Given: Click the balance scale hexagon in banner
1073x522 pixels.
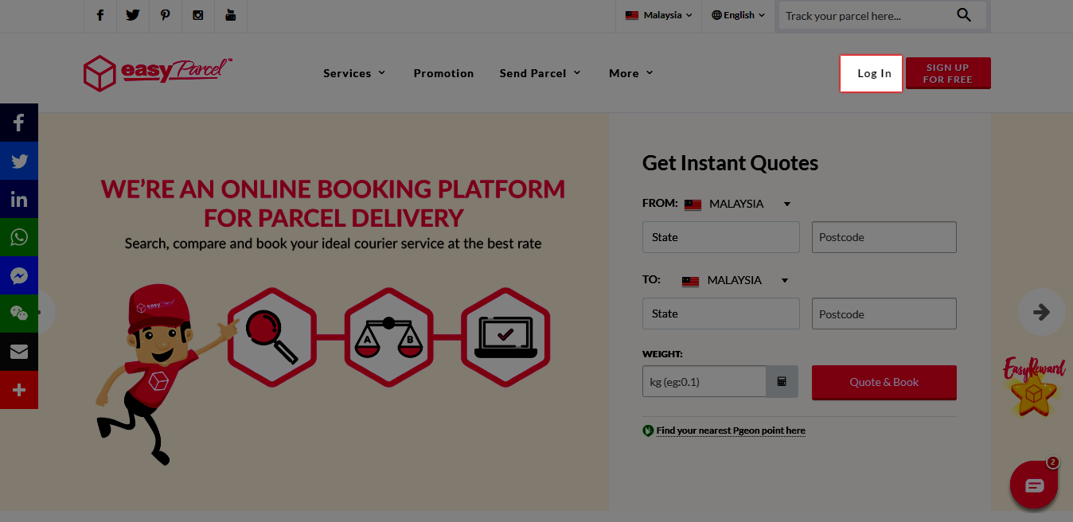Looking at the screenshot, I should (x=388, y=337).
